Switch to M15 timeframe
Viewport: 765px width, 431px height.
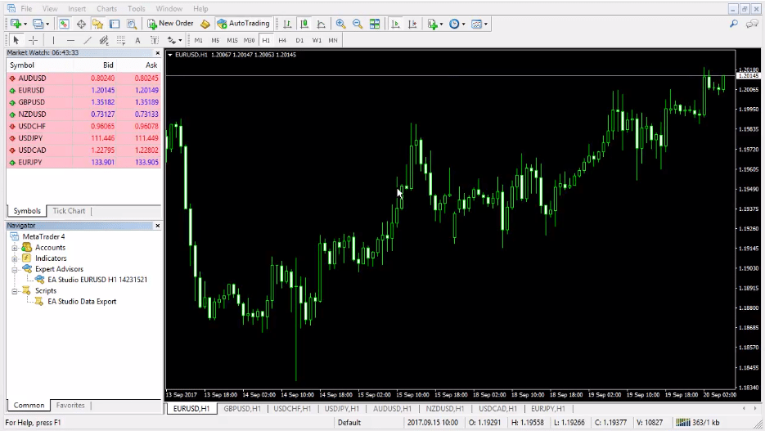coord(232,40)
